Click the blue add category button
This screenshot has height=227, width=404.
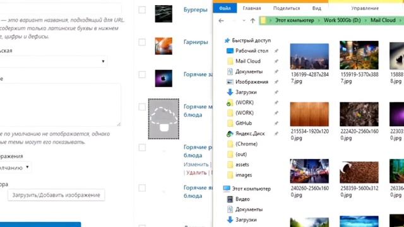point(40,224)
